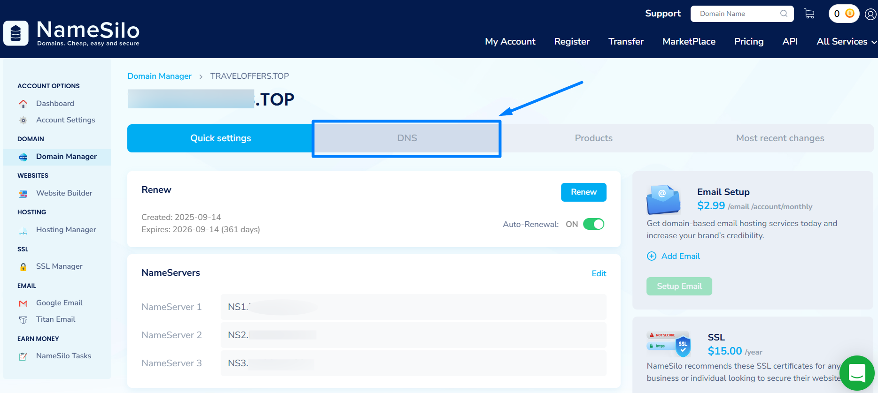The height and width of the screenshot is (393, 878).
Task: Click the Google Email icon
Action: coord(23,303)
